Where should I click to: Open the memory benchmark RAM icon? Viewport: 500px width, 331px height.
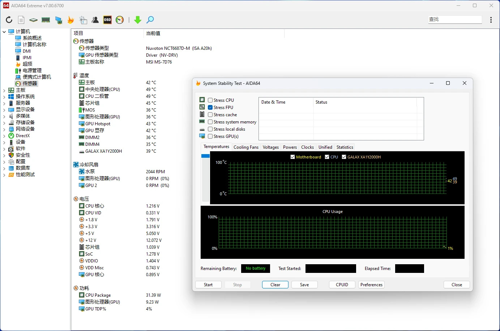[46, 20]
